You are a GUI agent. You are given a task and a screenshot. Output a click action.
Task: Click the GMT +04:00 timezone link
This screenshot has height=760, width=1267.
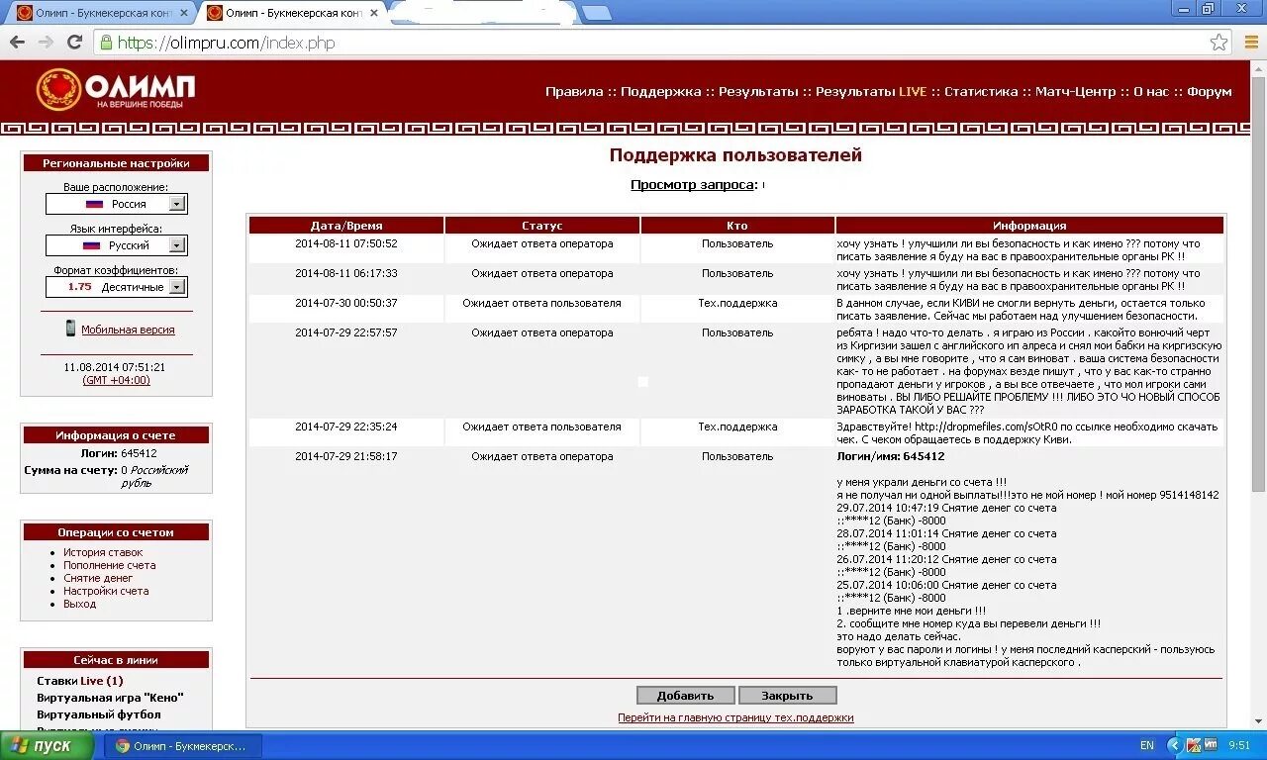click(x=117, y=380)
